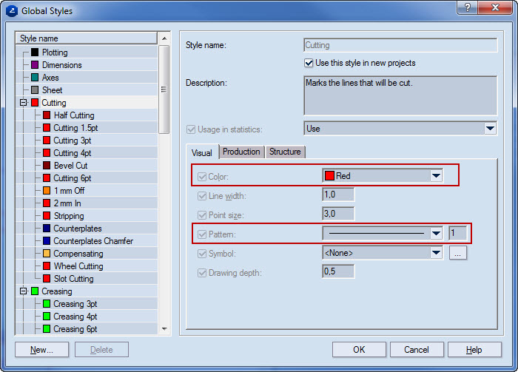Pick the green Creasing 3pt icon
The height and width of the screenshot is (372, 518).
point(47,304)
